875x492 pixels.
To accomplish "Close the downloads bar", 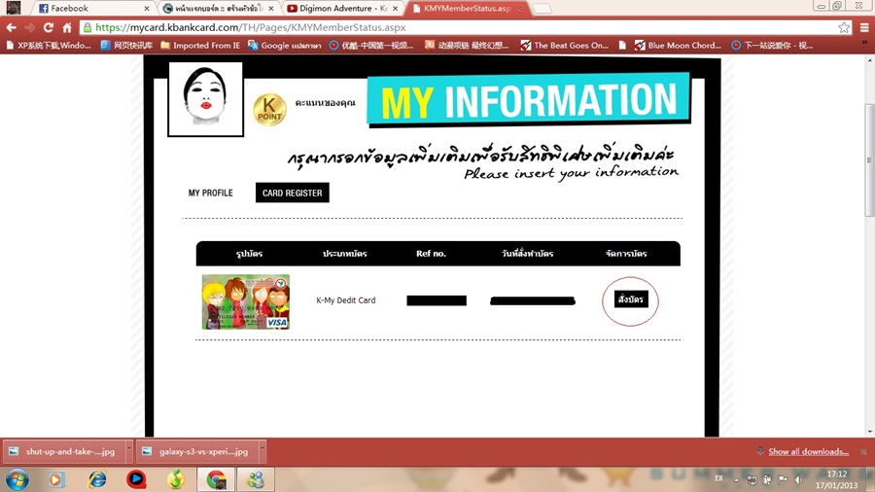I will pyautogui.click(x=864, y=451).
